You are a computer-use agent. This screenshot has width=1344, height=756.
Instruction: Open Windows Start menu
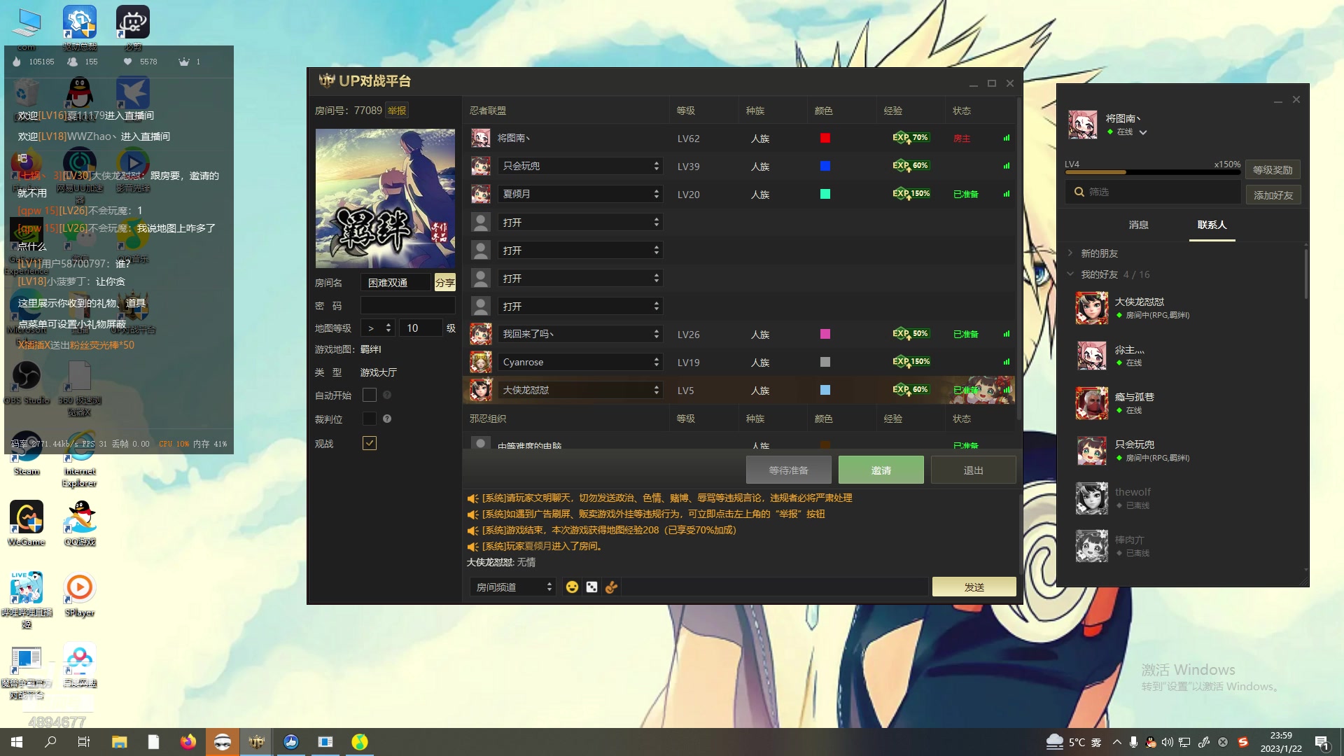point(17,742)
